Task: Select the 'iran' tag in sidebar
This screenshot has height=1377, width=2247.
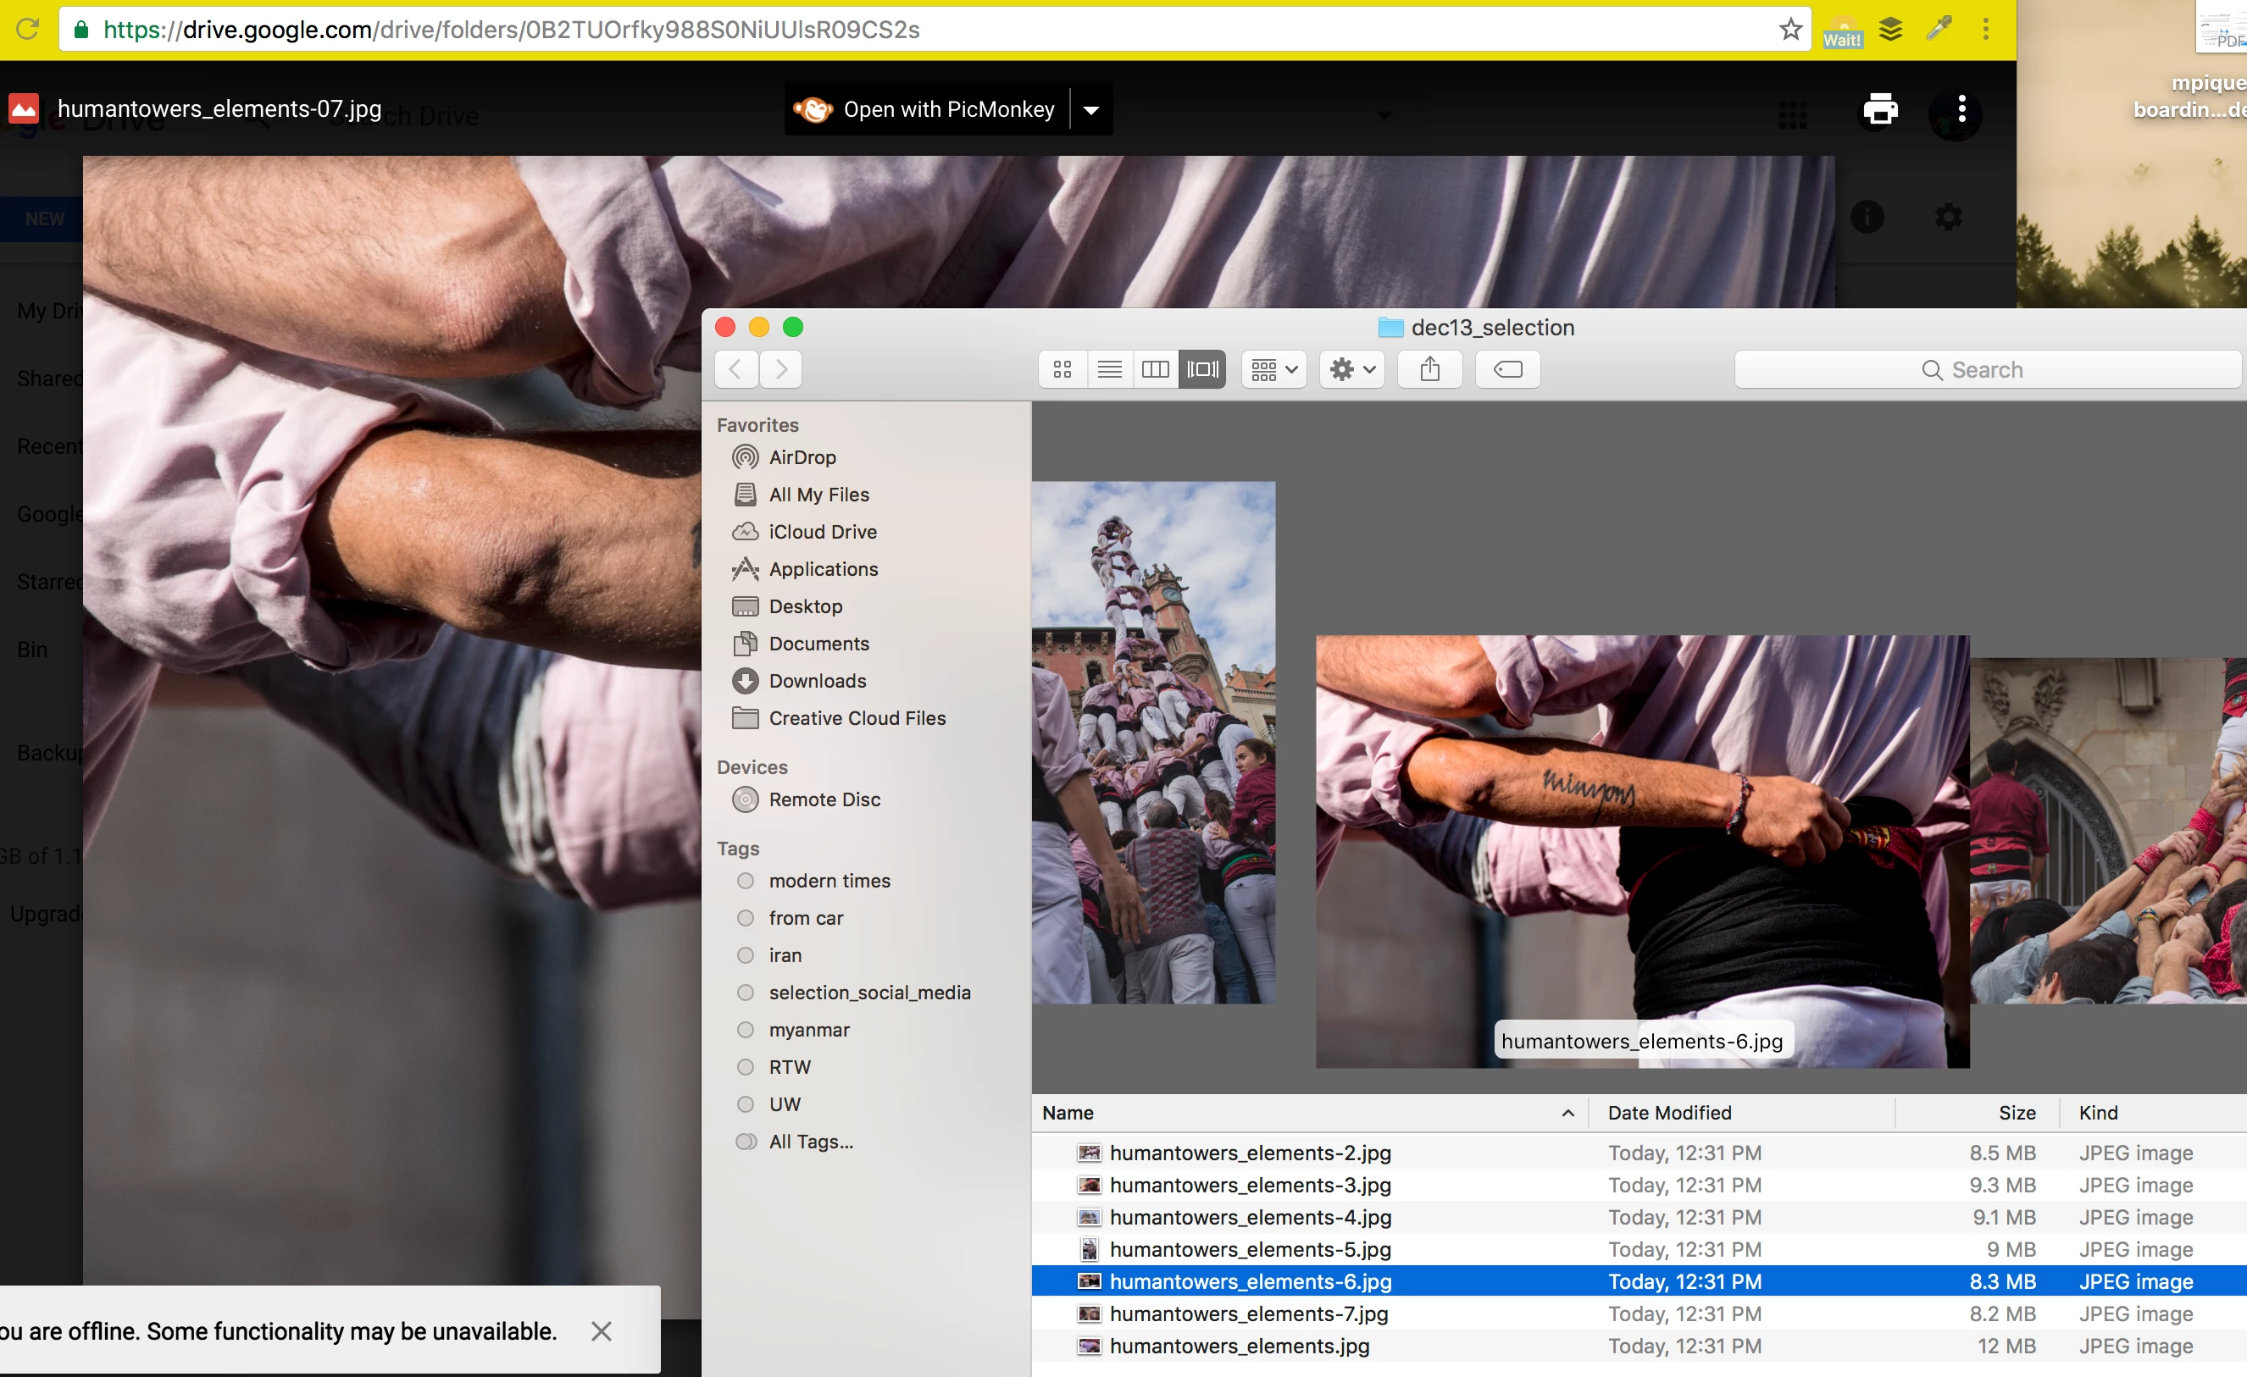Action: (x=785, y=955)
